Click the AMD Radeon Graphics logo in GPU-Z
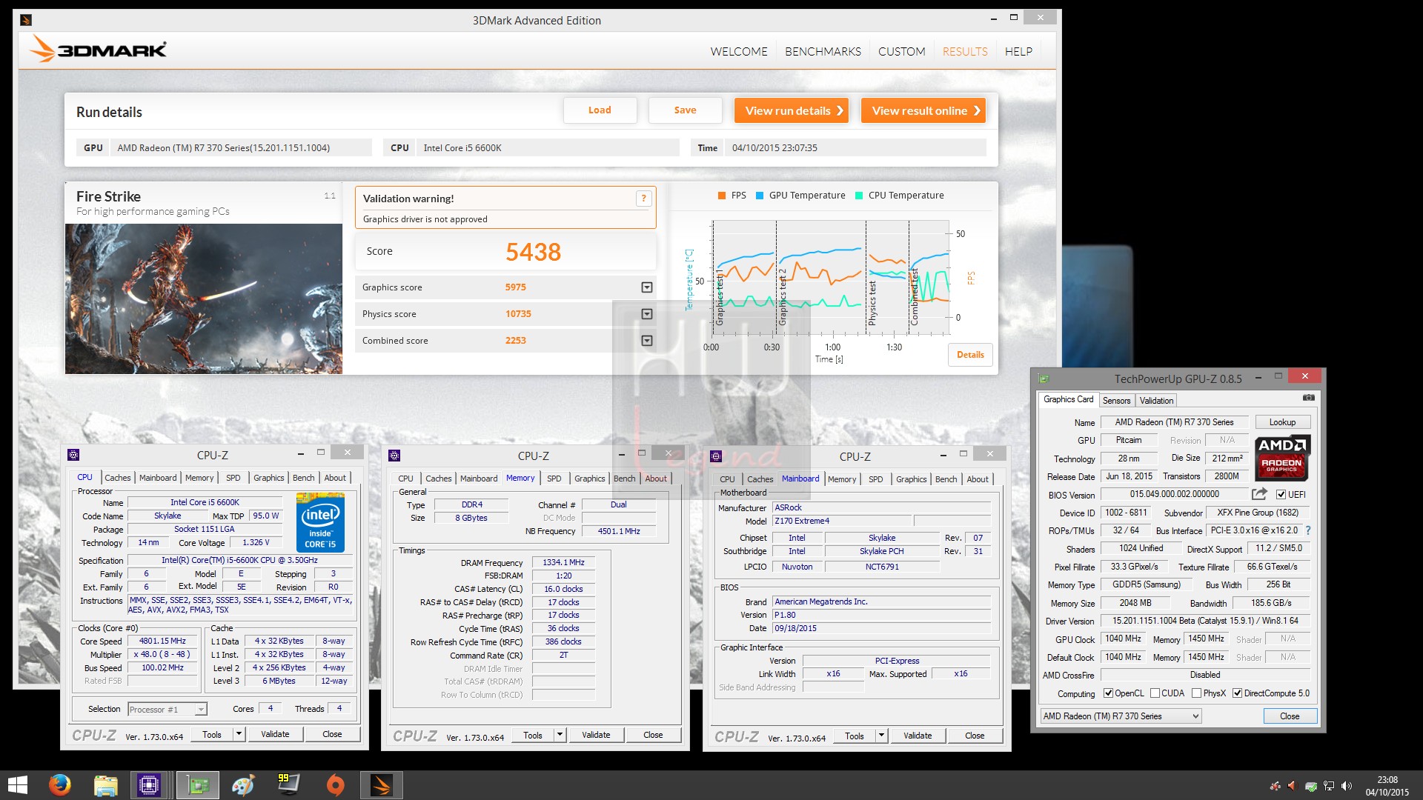This screenshot has width=1423, height=800. tap(1282, 457)
